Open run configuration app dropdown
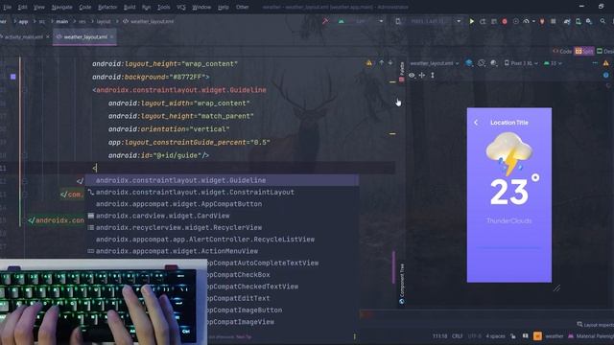 point(361,21)
